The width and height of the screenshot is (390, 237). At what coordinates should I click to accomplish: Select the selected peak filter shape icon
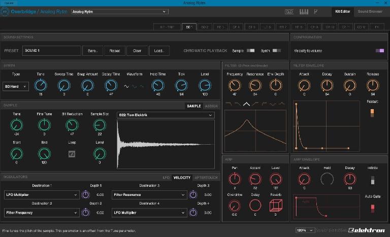(x=246, y=104)
